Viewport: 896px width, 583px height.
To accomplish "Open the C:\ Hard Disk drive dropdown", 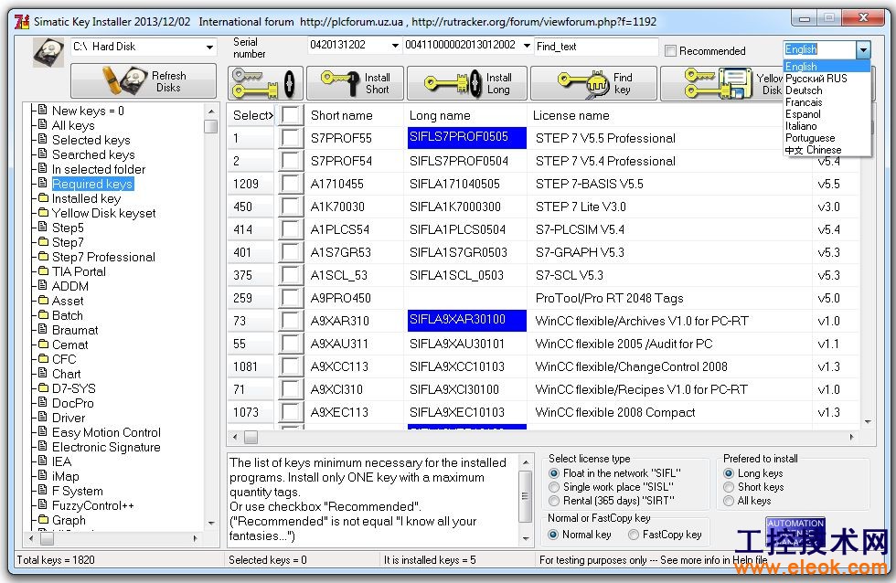I will pos(209,47).
